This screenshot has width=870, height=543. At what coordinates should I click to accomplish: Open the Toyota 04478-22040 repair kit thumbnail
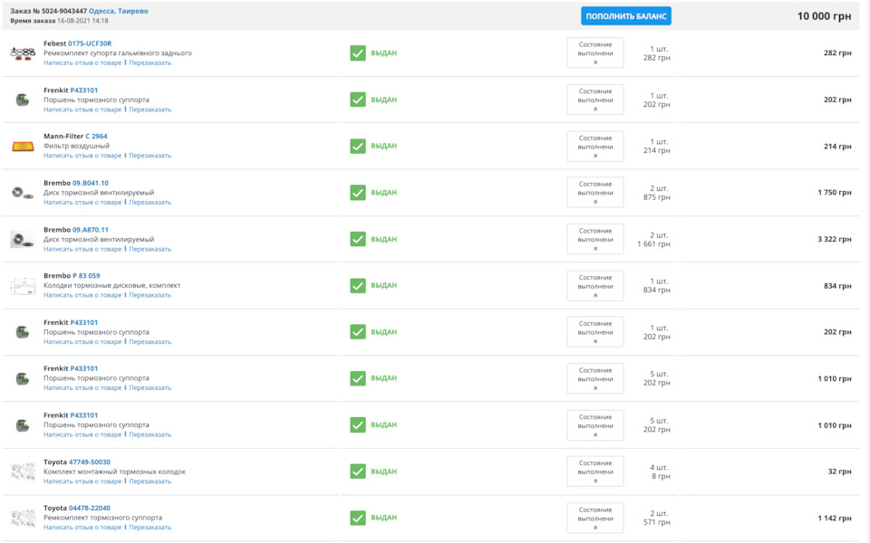click(23, 518)
